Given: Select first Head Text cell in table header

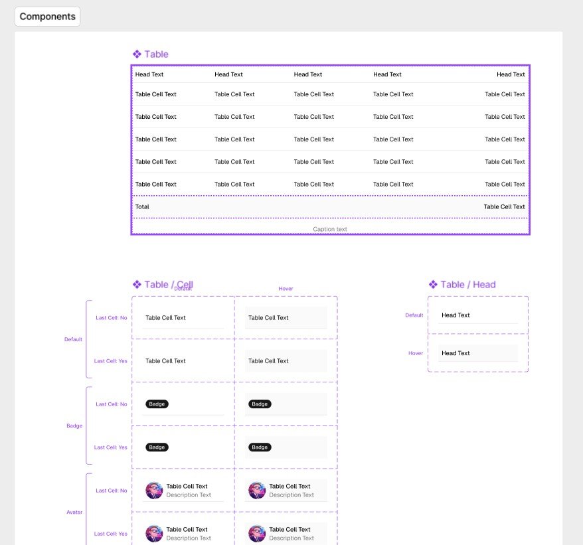Looking at the screenshot, I should click(x=149, y=74).
